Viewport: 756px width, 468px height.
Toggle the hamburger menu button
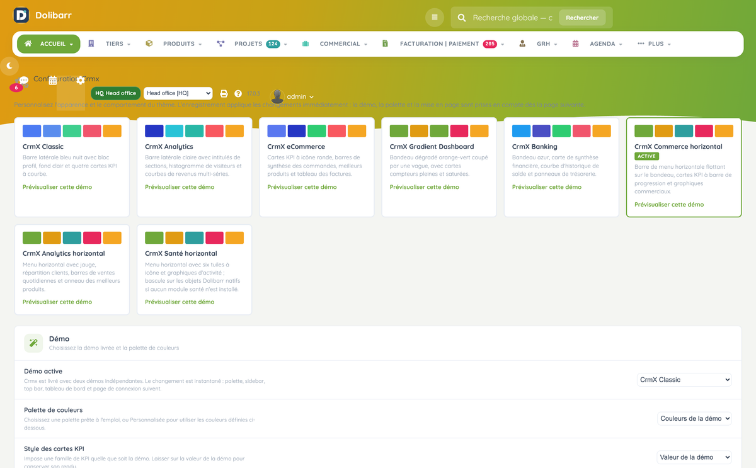435,18
